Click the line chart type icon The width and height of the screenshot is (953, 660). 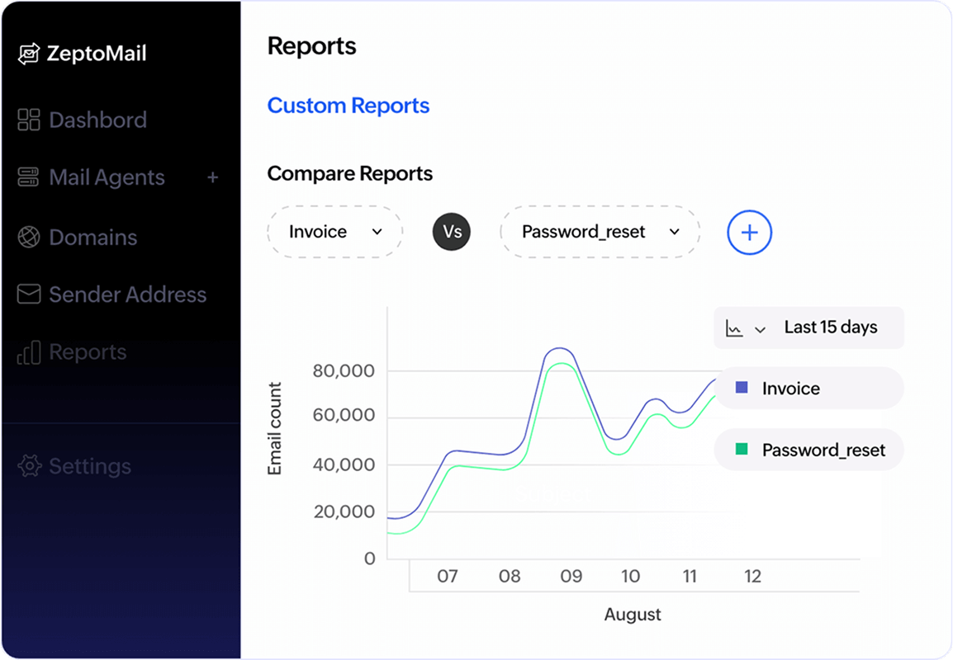[x=734, y=328]
